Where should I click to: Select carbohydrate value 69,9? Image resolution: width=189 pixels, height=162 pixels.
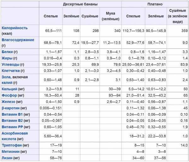(95, 65)
